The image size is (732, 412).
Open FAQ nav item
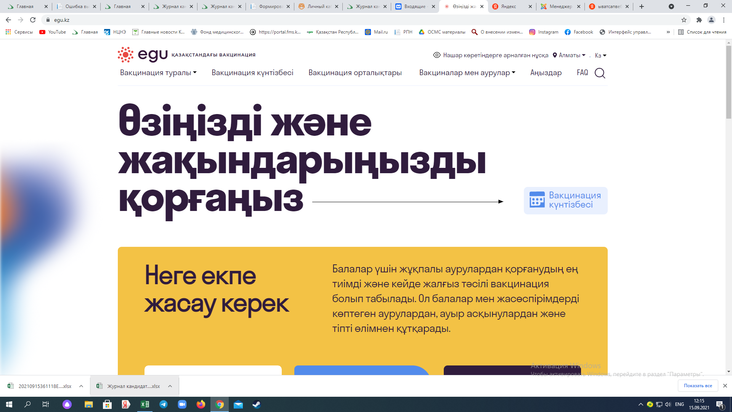[x=582, y=72]
